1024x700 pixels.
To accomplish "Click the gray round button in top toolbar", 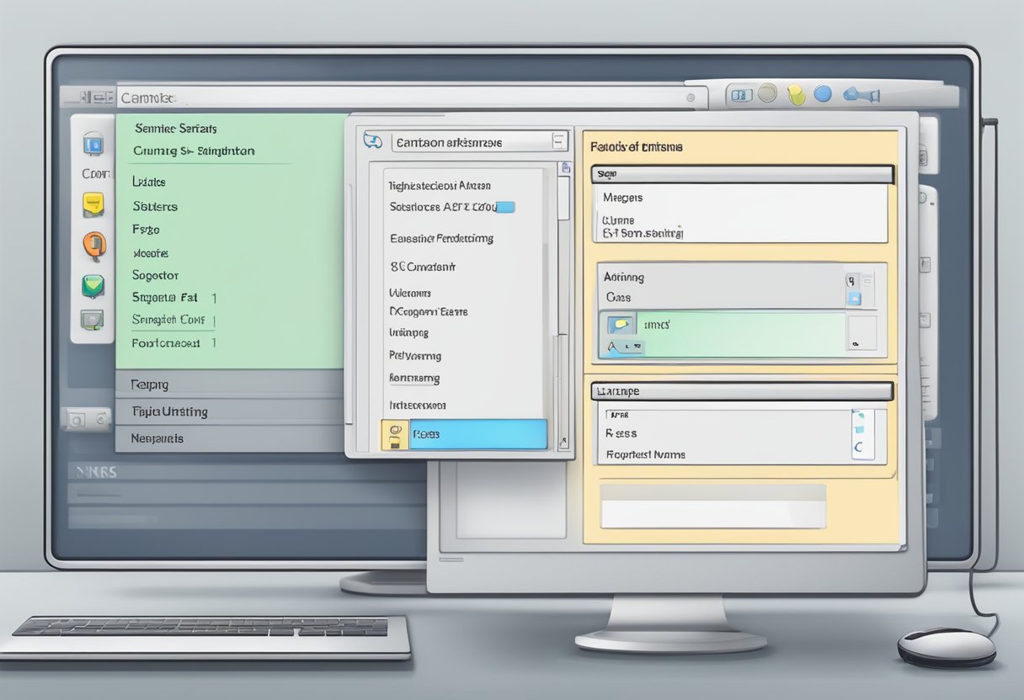I will pyautogui.click(x=767, y=93).
